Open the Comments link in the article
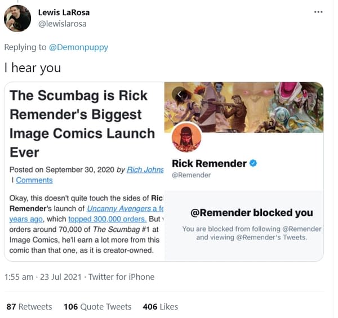 [34, 180]
